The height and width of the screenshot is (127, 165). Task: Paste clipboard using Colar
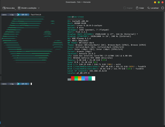coord(140,8)
